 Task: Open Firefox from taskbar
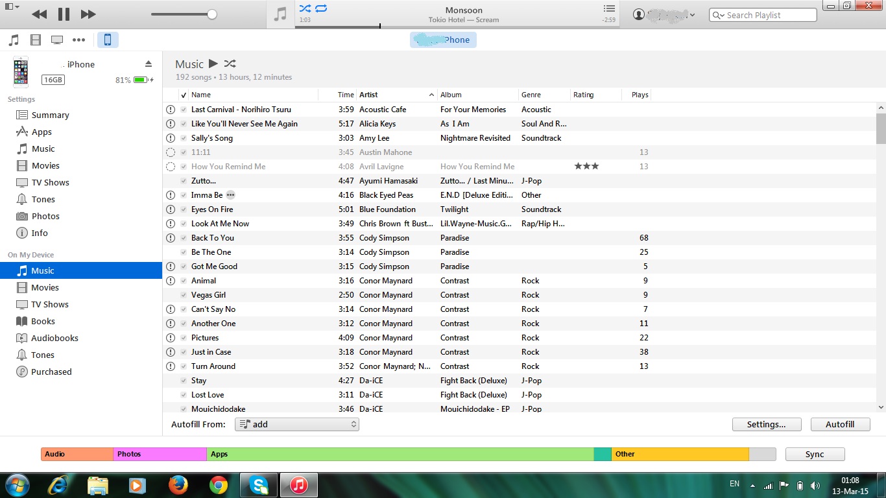click(x=178, y=484)
